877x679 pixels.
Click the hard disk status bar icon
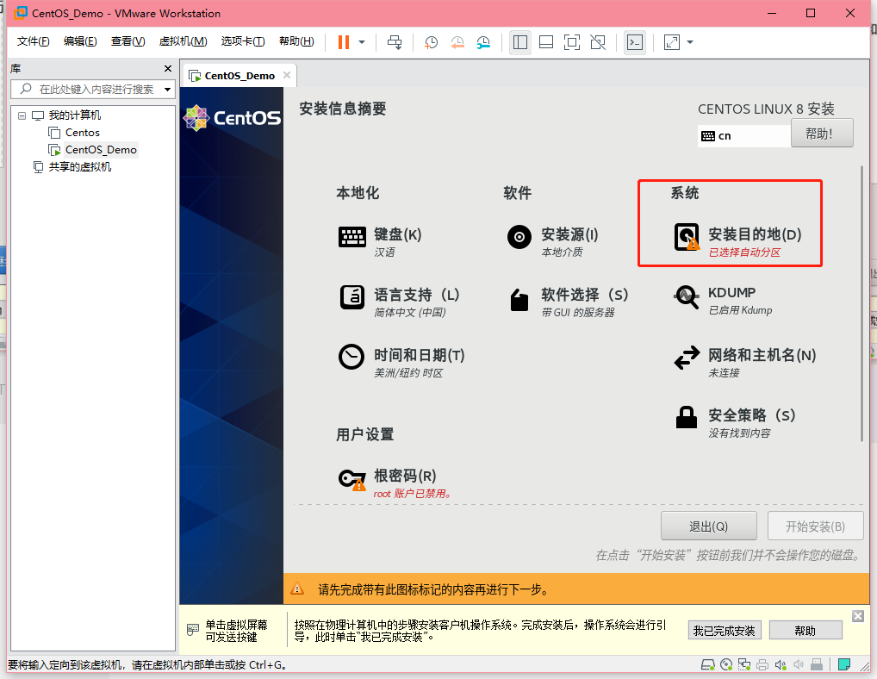708,664
